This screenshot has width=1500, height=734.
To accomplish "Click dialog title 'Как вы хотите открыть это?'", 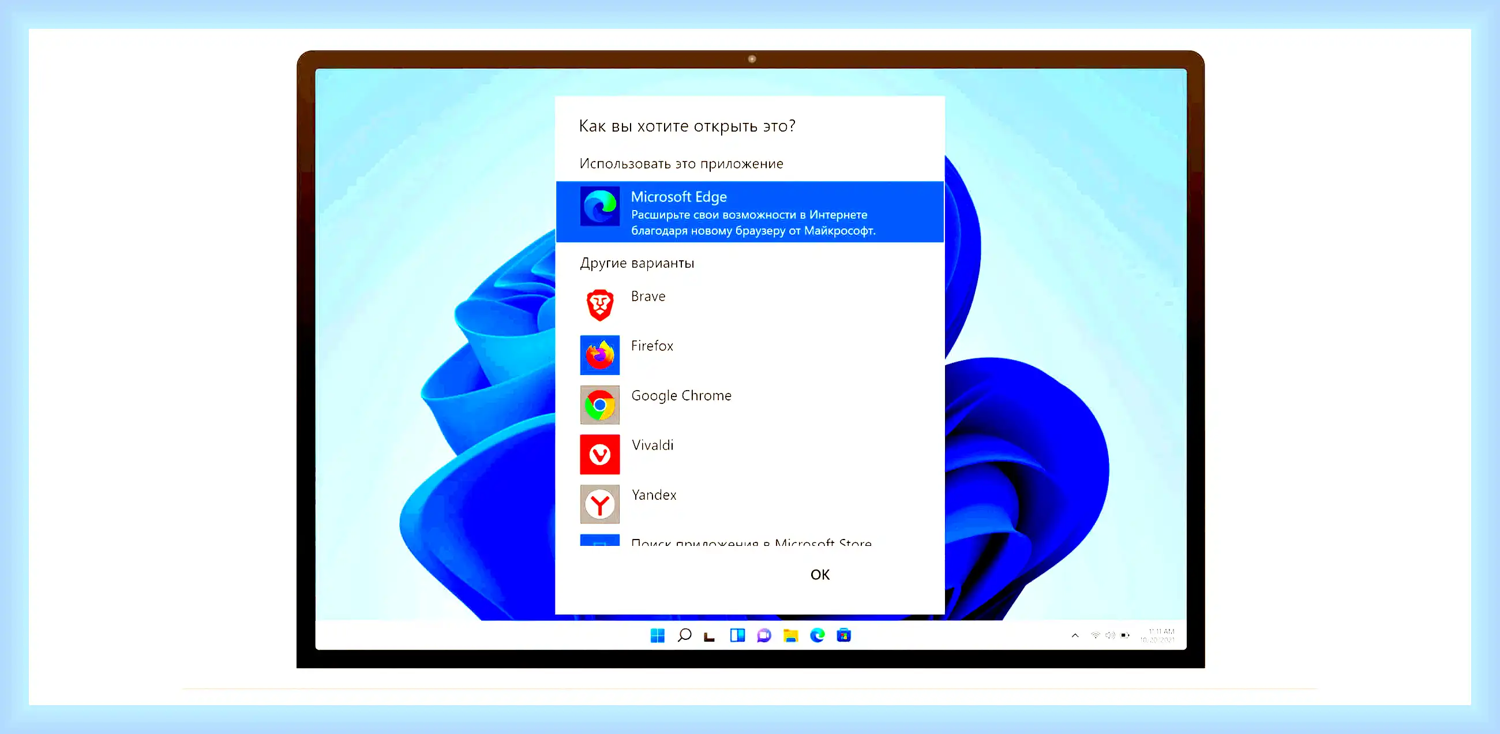I will pyautogui.click(x=687, y=126).
